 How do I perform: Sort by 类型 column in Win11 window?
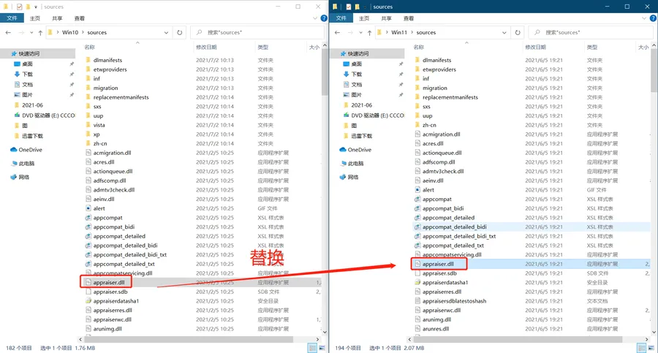tap(592, 48)
